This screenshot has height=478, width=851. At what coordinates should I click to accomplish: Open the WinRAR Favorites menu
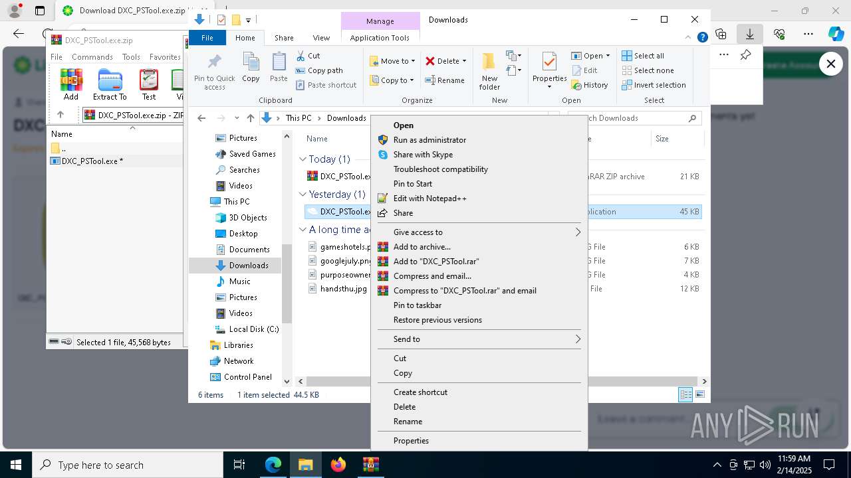[x=165, y=57]
